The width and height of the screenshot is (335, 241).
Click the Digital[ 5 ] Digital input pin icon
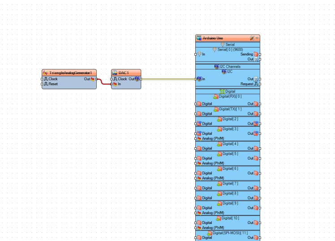coord(199,158)
